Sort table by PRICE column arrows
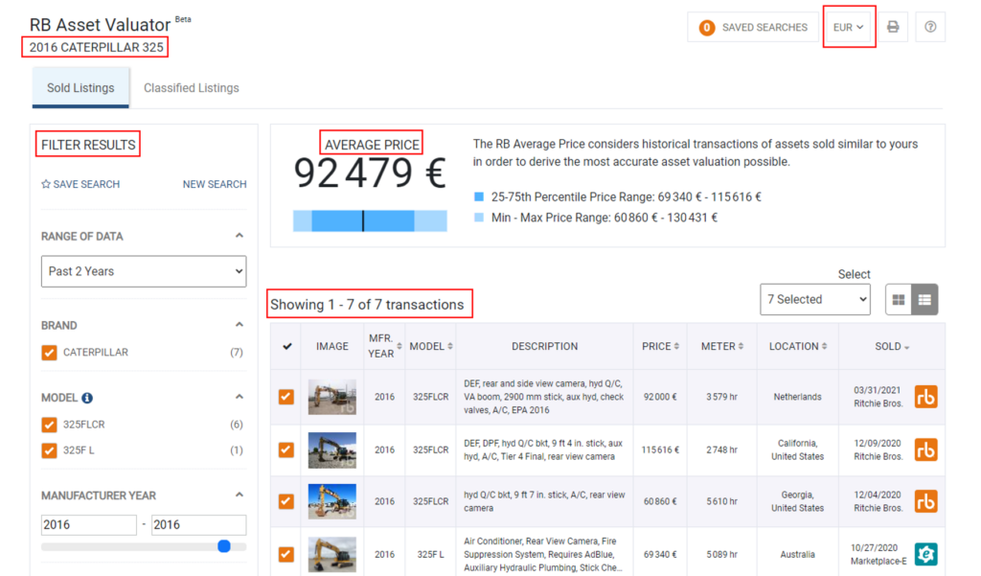The image size is (981, 576). pyautogui.click(x=676, y=346)
